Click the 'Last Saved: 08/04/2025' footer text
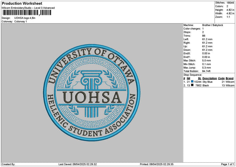Viewport: 236px width, 167px height. pyautogui.click(x=77, y=164)
